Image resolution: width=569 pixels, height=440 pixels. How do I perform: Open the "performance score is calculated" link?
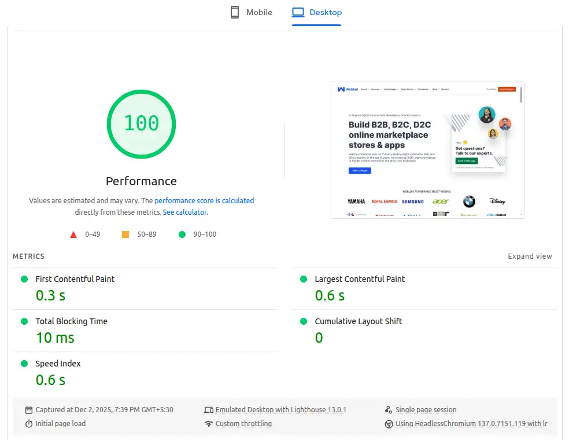tap(204, 201)
